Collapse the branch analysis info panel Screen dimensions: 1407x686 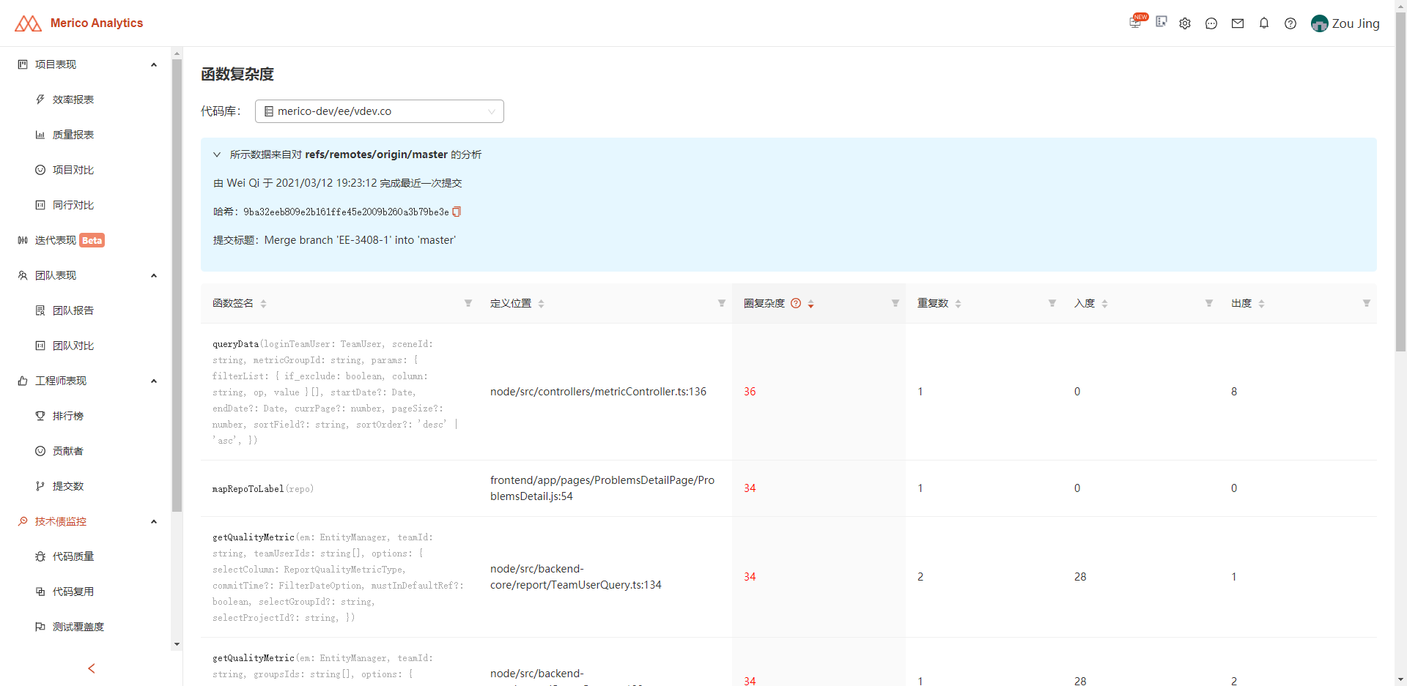(x=217, y=154)
